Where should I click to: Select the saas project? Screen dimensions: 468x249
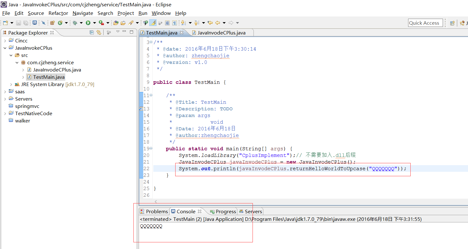click(17, 91)
